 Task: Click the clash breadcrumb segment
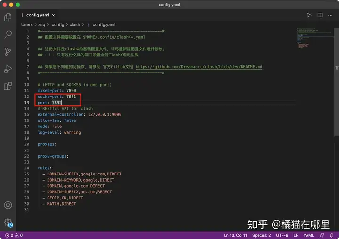point(74,24)
